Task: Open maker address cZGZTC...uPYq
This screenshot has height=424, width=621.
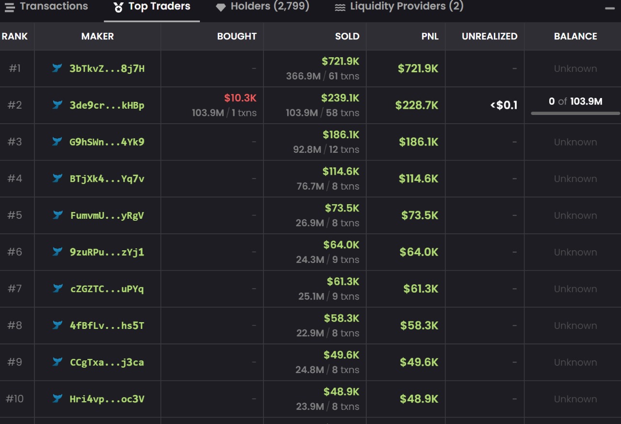Action: pos(107,289)
